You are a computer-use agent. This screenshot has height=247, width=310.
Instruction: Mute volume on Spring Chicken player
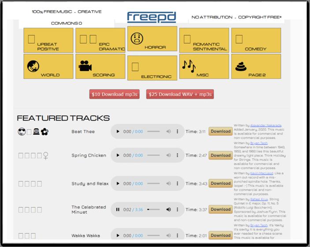click(168, 155)
